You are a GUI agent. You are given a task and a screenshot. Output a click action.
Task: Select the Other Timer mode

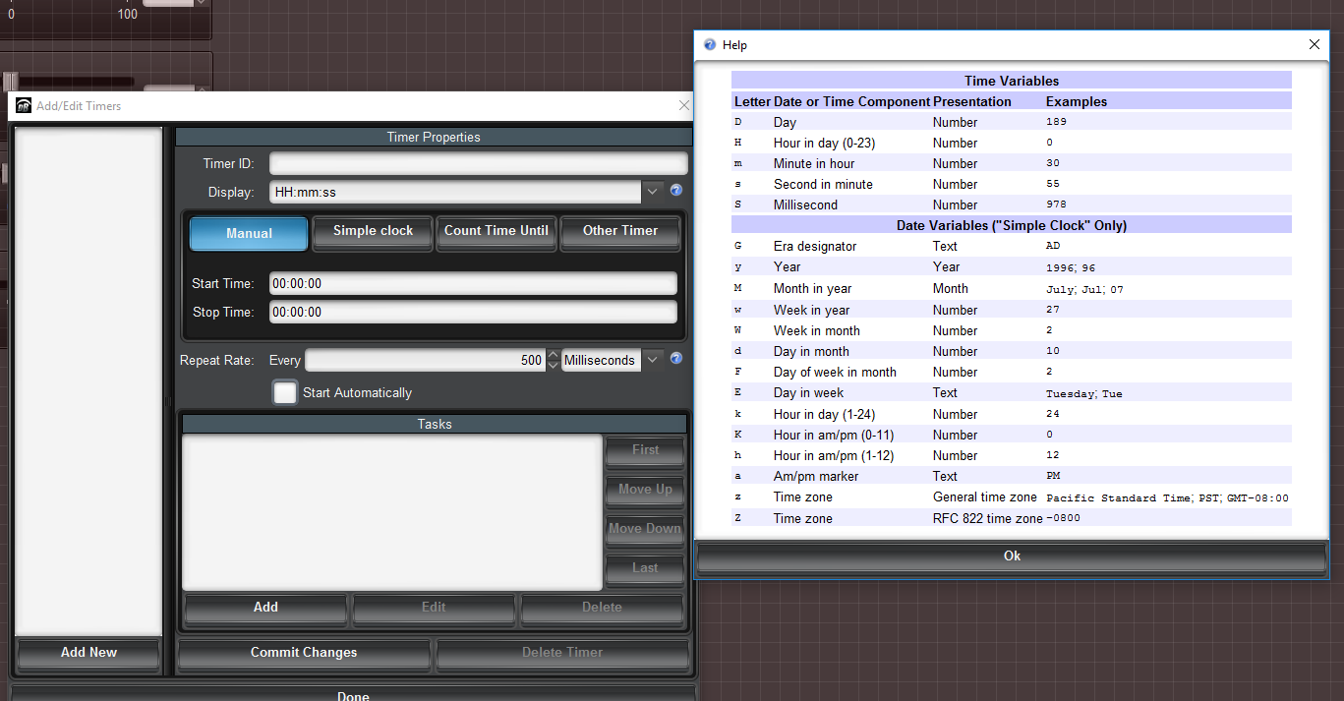(619, 232)
